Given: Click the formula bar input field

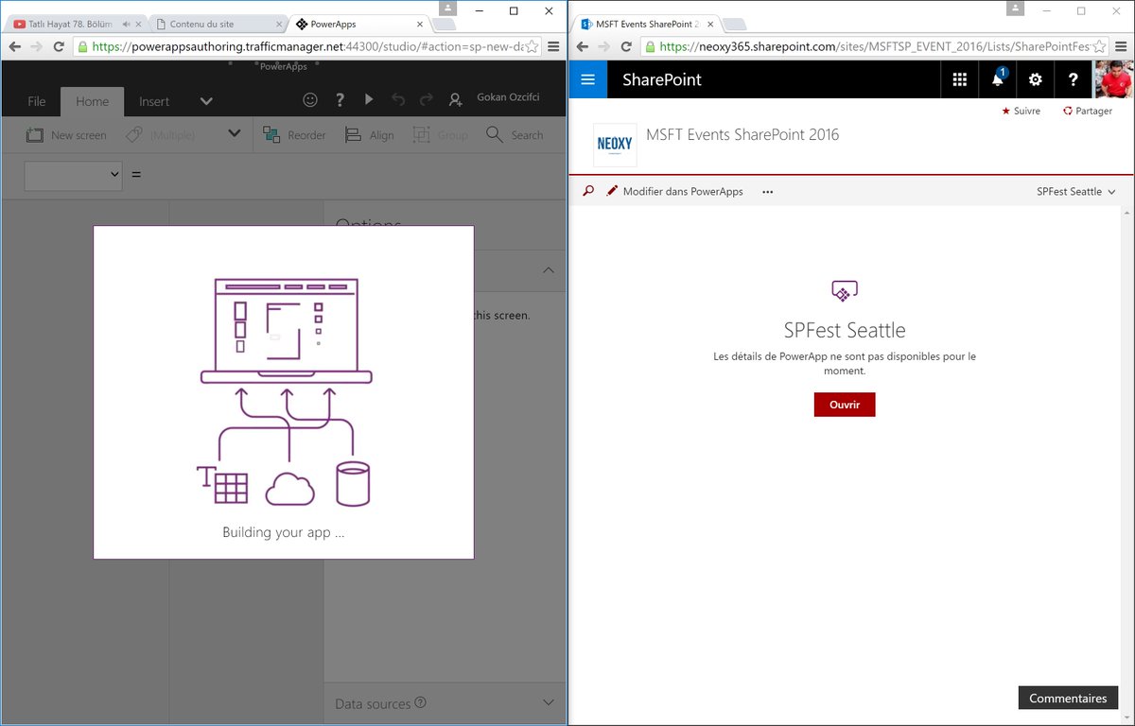Looking at the screenshot, I should pyautogui.click(x=355, y=175).
